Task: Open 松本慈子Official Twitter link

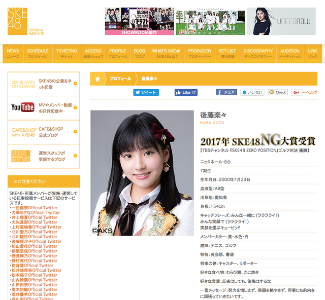Action: click(x=35, y=275)
